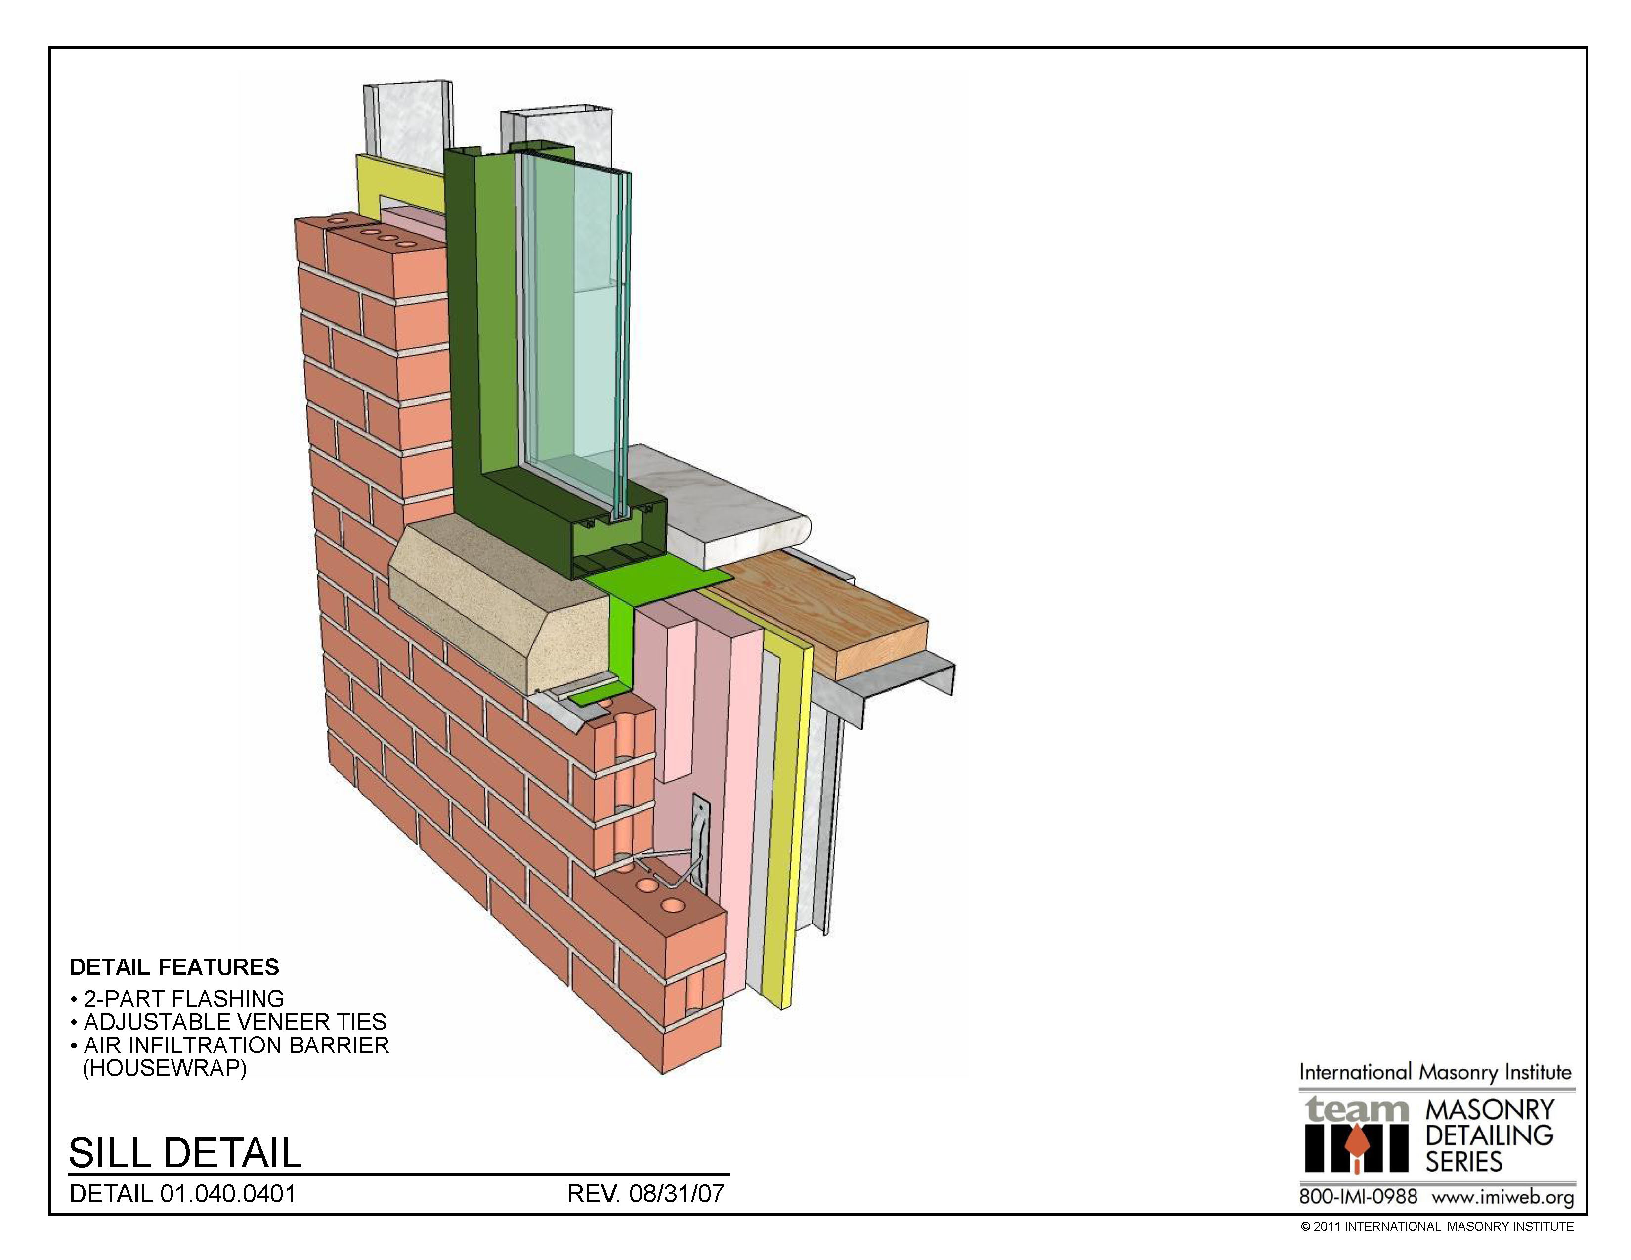Click the DETAIL FEATURES heading

[x=174, y=967]
